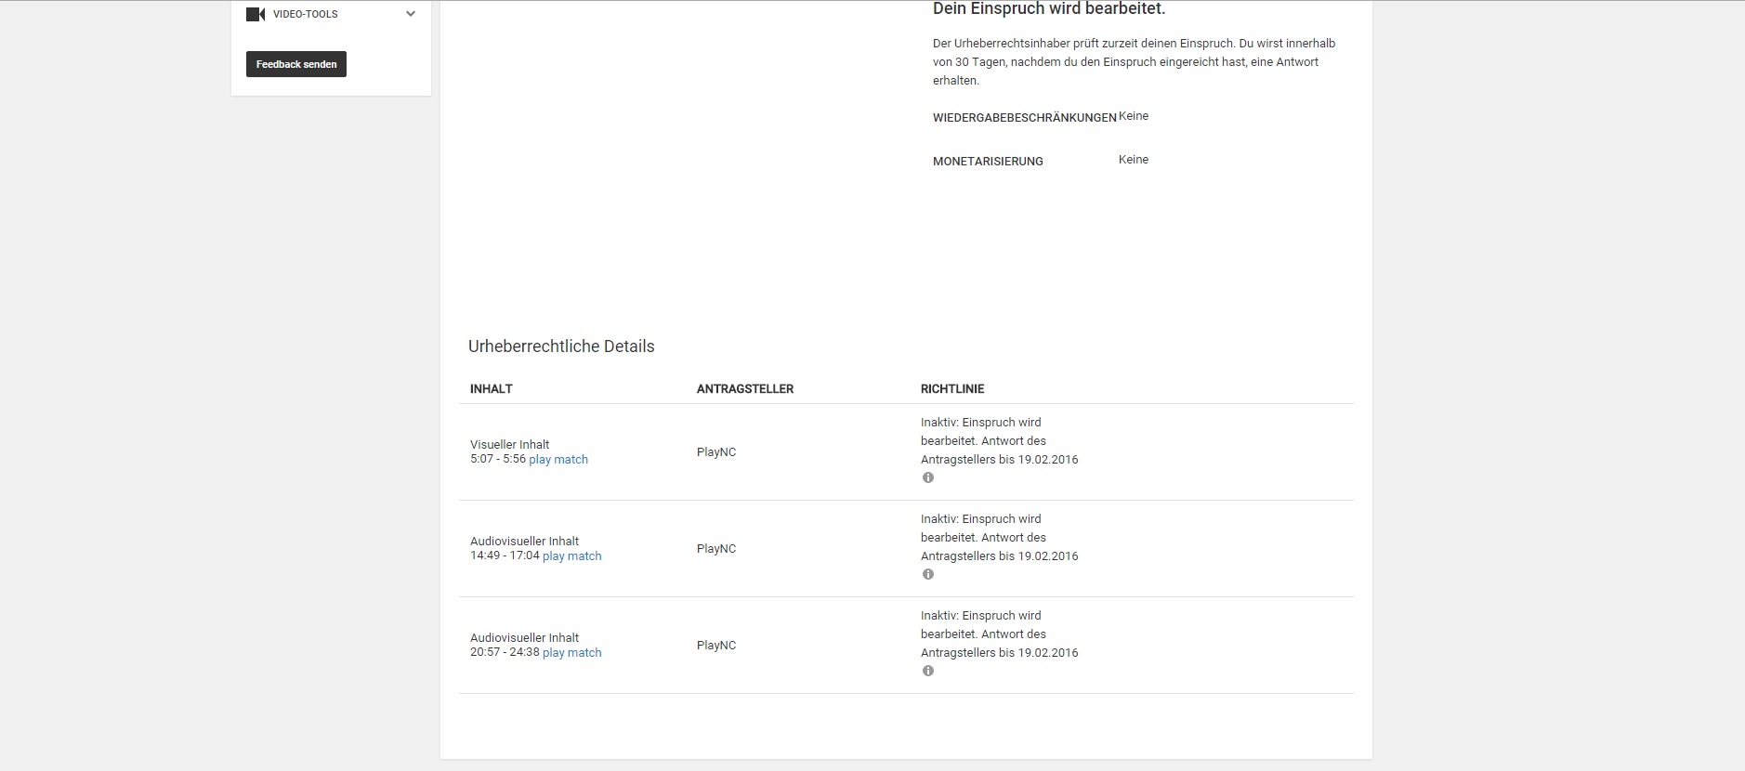Click the Urheberrechtliche Details heading
Image resolution: width=1745 pixels, height=771 pixels.
pos(561,346)
